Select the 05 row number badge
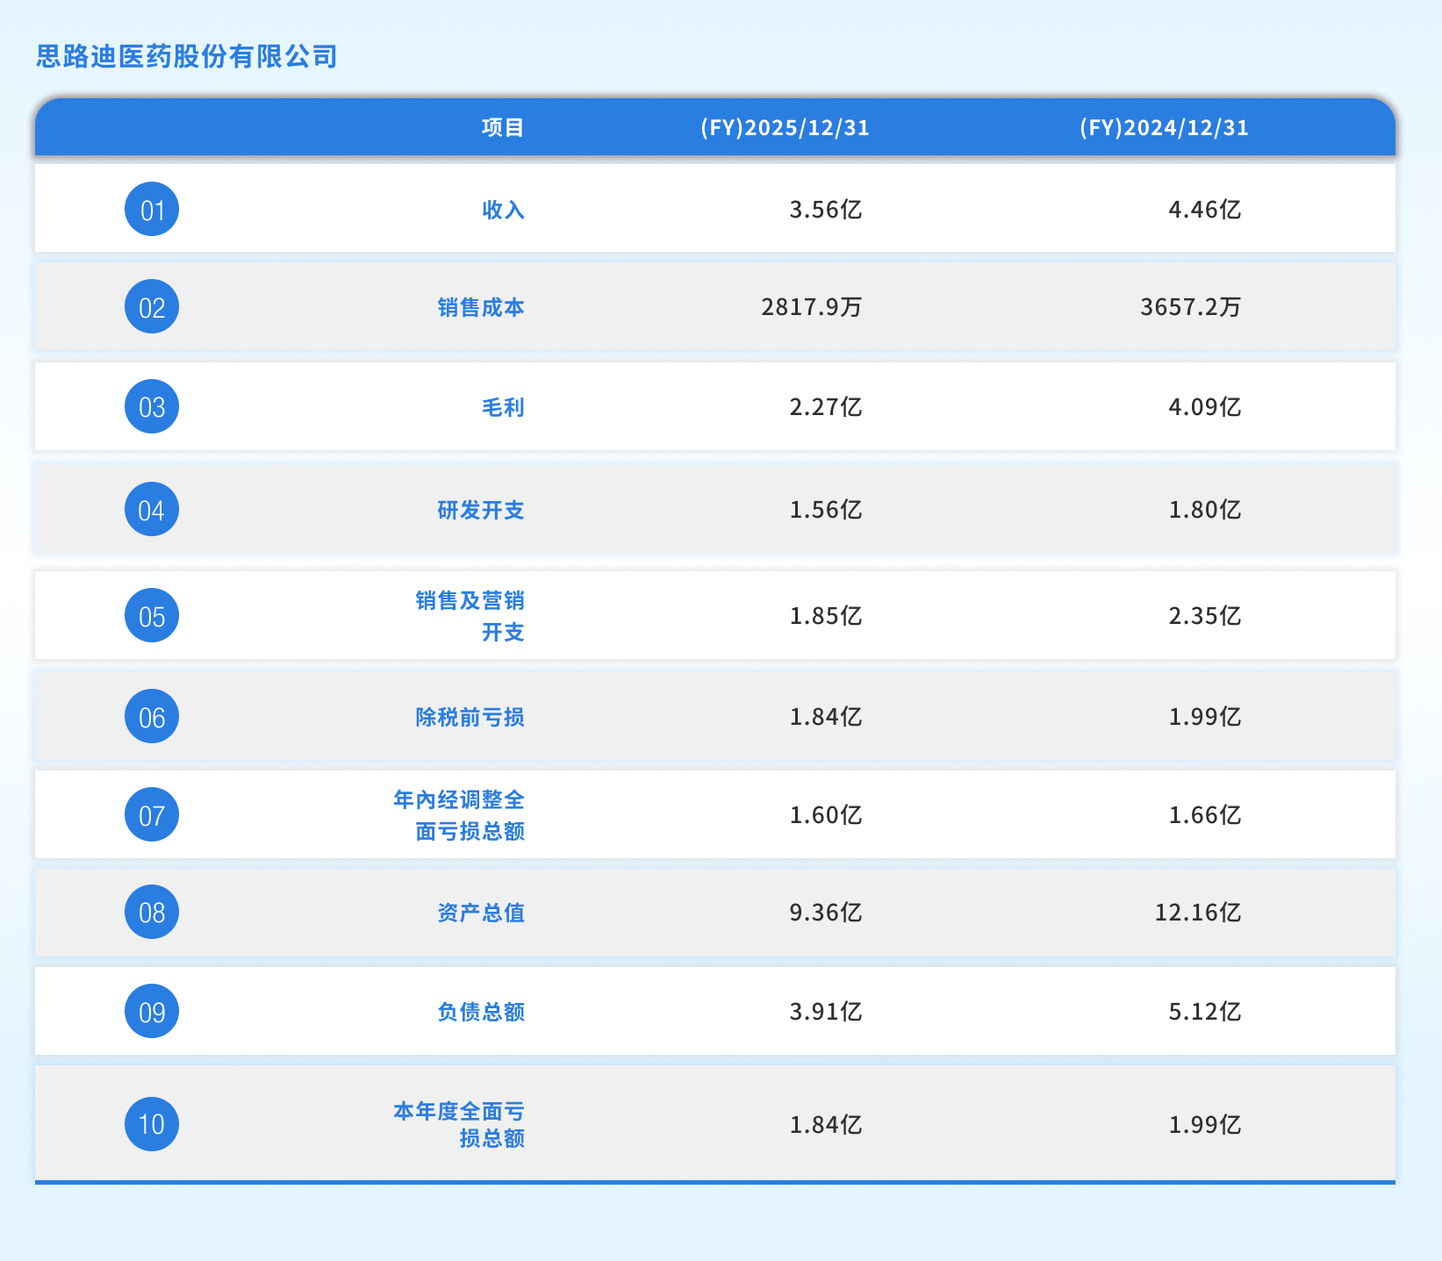This screenshot has width=1442, height=1261. tap(152, 616)
